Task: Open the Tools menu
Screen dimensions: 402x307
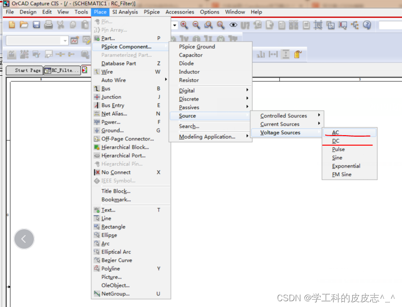Action: click(x=81, y=12)
